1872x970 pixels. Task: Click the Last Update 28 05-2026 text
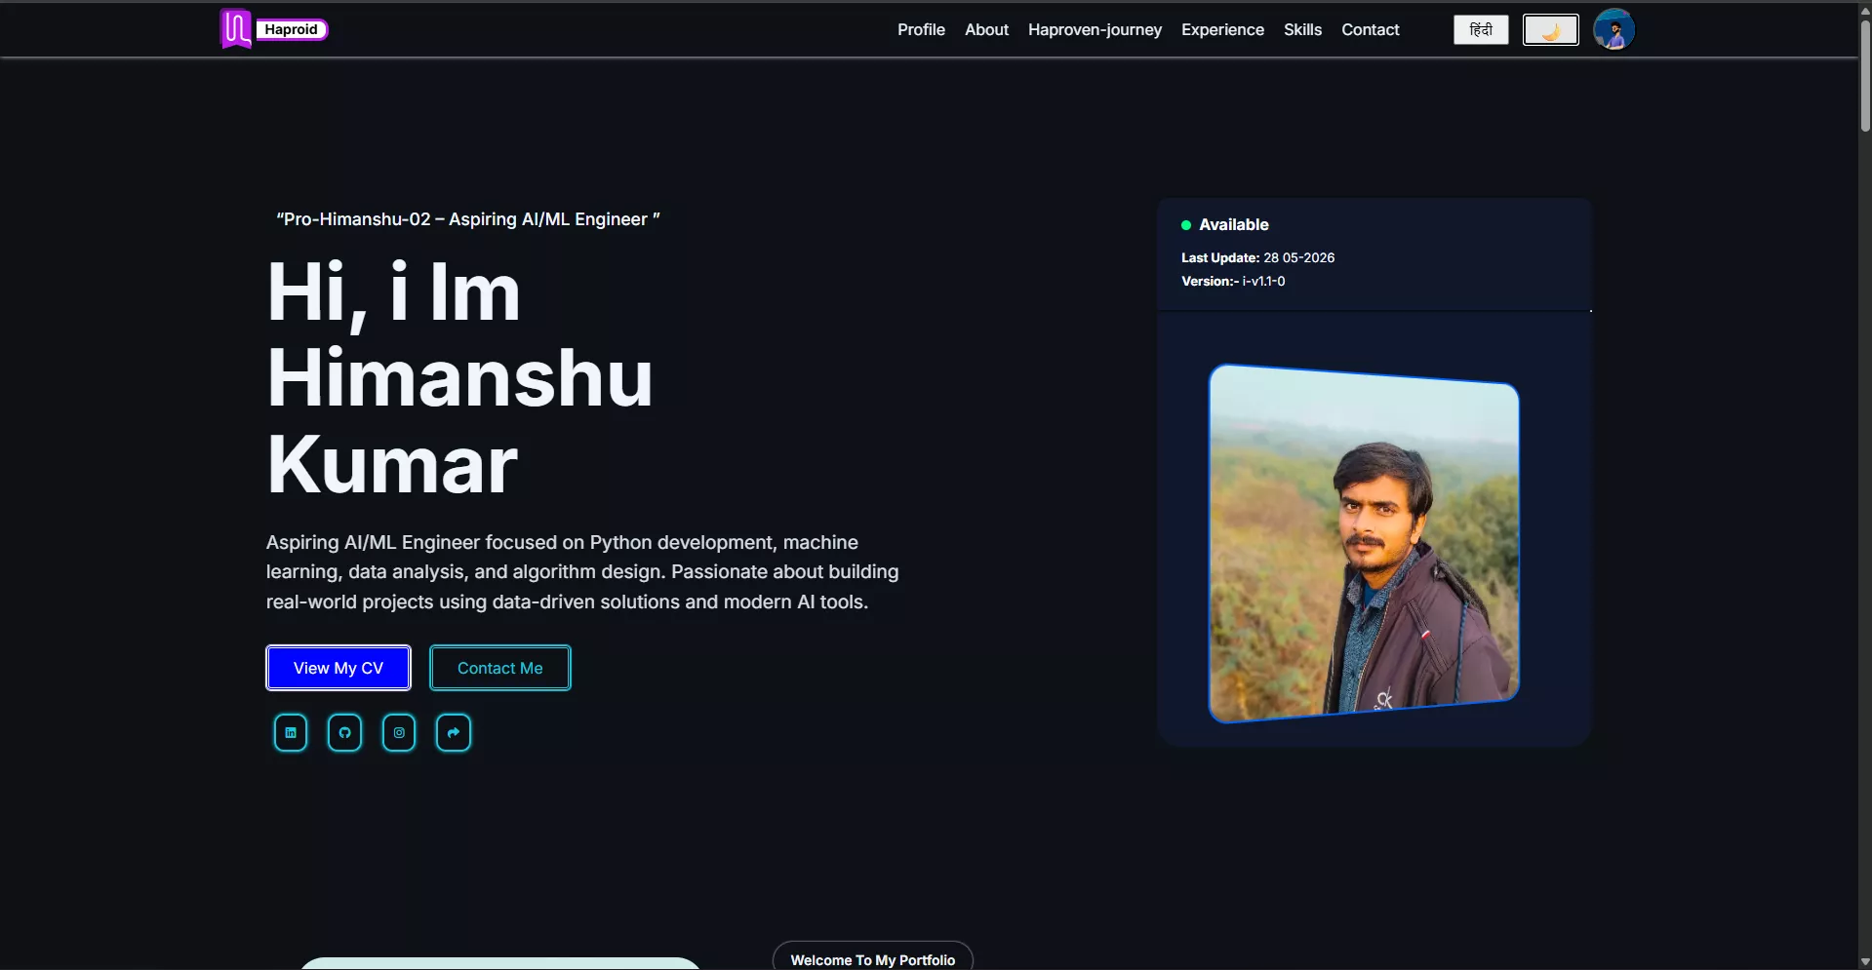(x=1257, y=258)
